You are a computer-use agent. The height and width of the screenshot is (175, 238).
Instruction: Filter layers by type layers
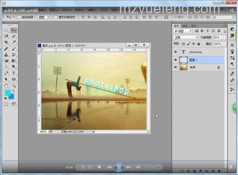click(x=208, y=31)
